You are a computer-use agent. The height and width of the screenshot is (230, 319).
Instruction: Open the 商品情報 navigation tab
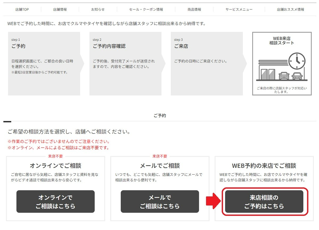194,9
